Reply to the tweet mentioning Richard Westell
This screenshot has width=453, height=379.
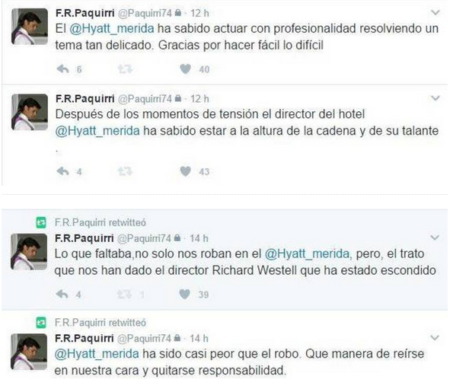coord(62,295)
